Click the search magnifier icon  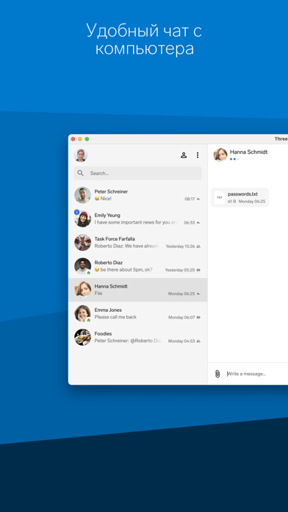pos(80,173)
